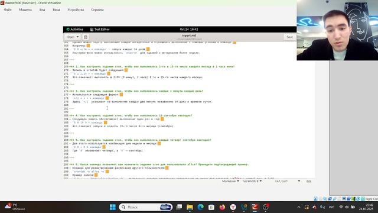
Task: Open the Ввод menu
Action: click(x=57, y=9)
